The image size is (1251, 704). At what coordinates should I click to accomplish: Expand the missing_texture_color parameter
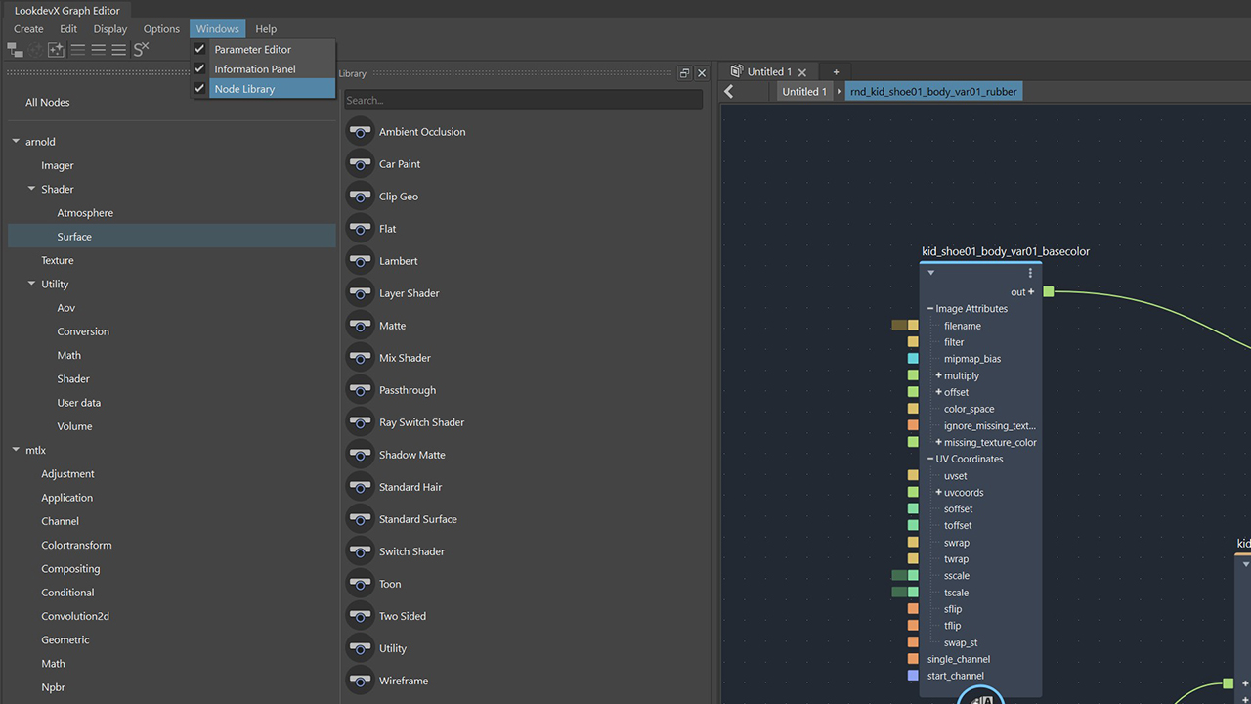(938, 442)
